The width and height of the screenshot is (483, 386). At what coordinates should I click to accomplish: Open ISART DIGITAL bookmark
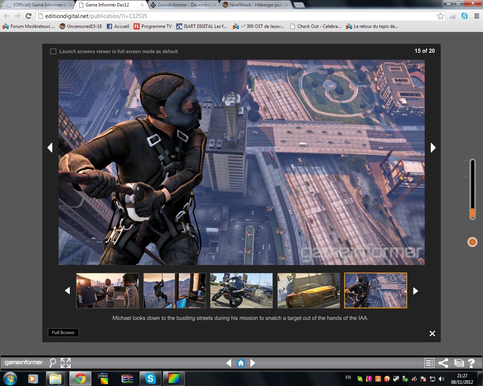point(202,26)
